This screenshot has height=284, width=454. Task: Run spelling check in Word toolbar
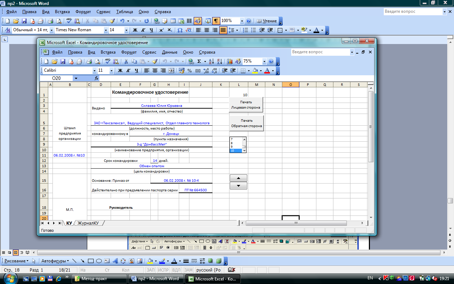click(69, 21)
